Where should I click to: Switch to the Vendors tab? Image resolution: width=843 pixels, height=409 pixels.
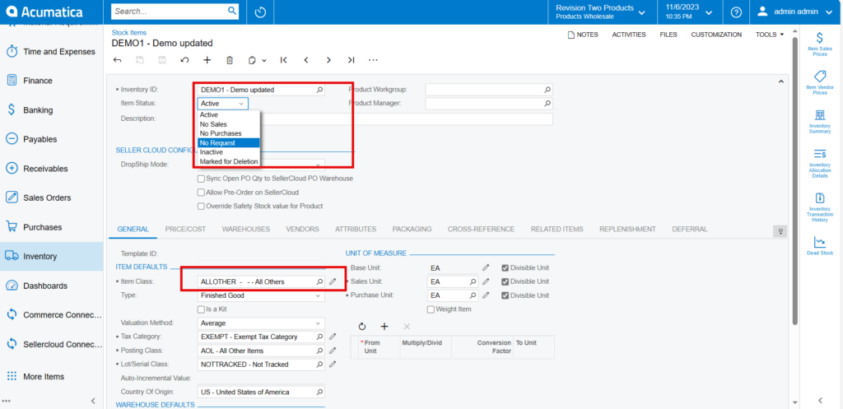click(x=302, y=229)
